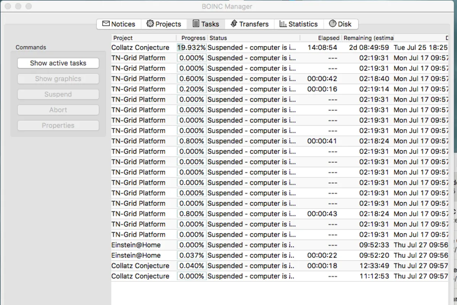Select Collatz Conjecture task with 14:08:54 elapsed
This screenshot has width=457, height=305.
(x=280, y=48)
